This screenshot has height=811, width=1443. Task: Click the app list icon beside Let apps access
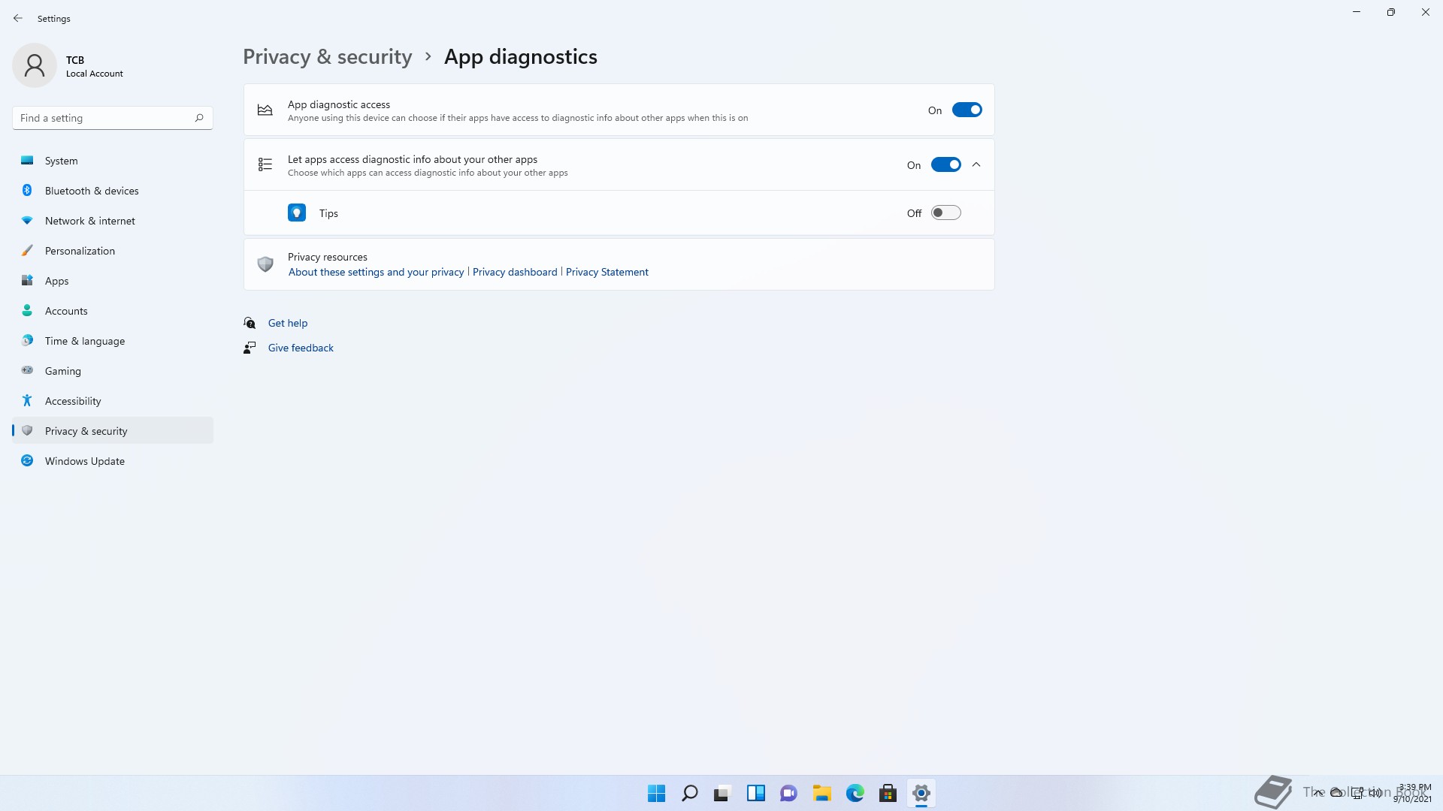pos(265,164)
